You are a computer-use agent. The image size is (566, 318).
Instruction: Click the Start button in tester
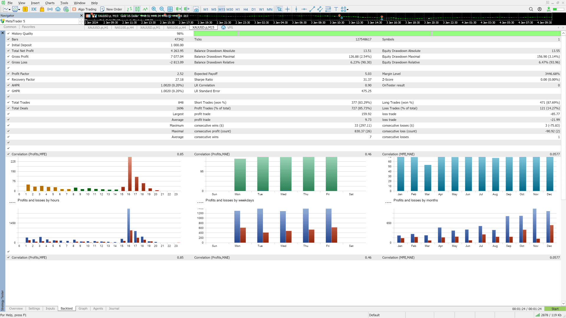tap(555, 309)
